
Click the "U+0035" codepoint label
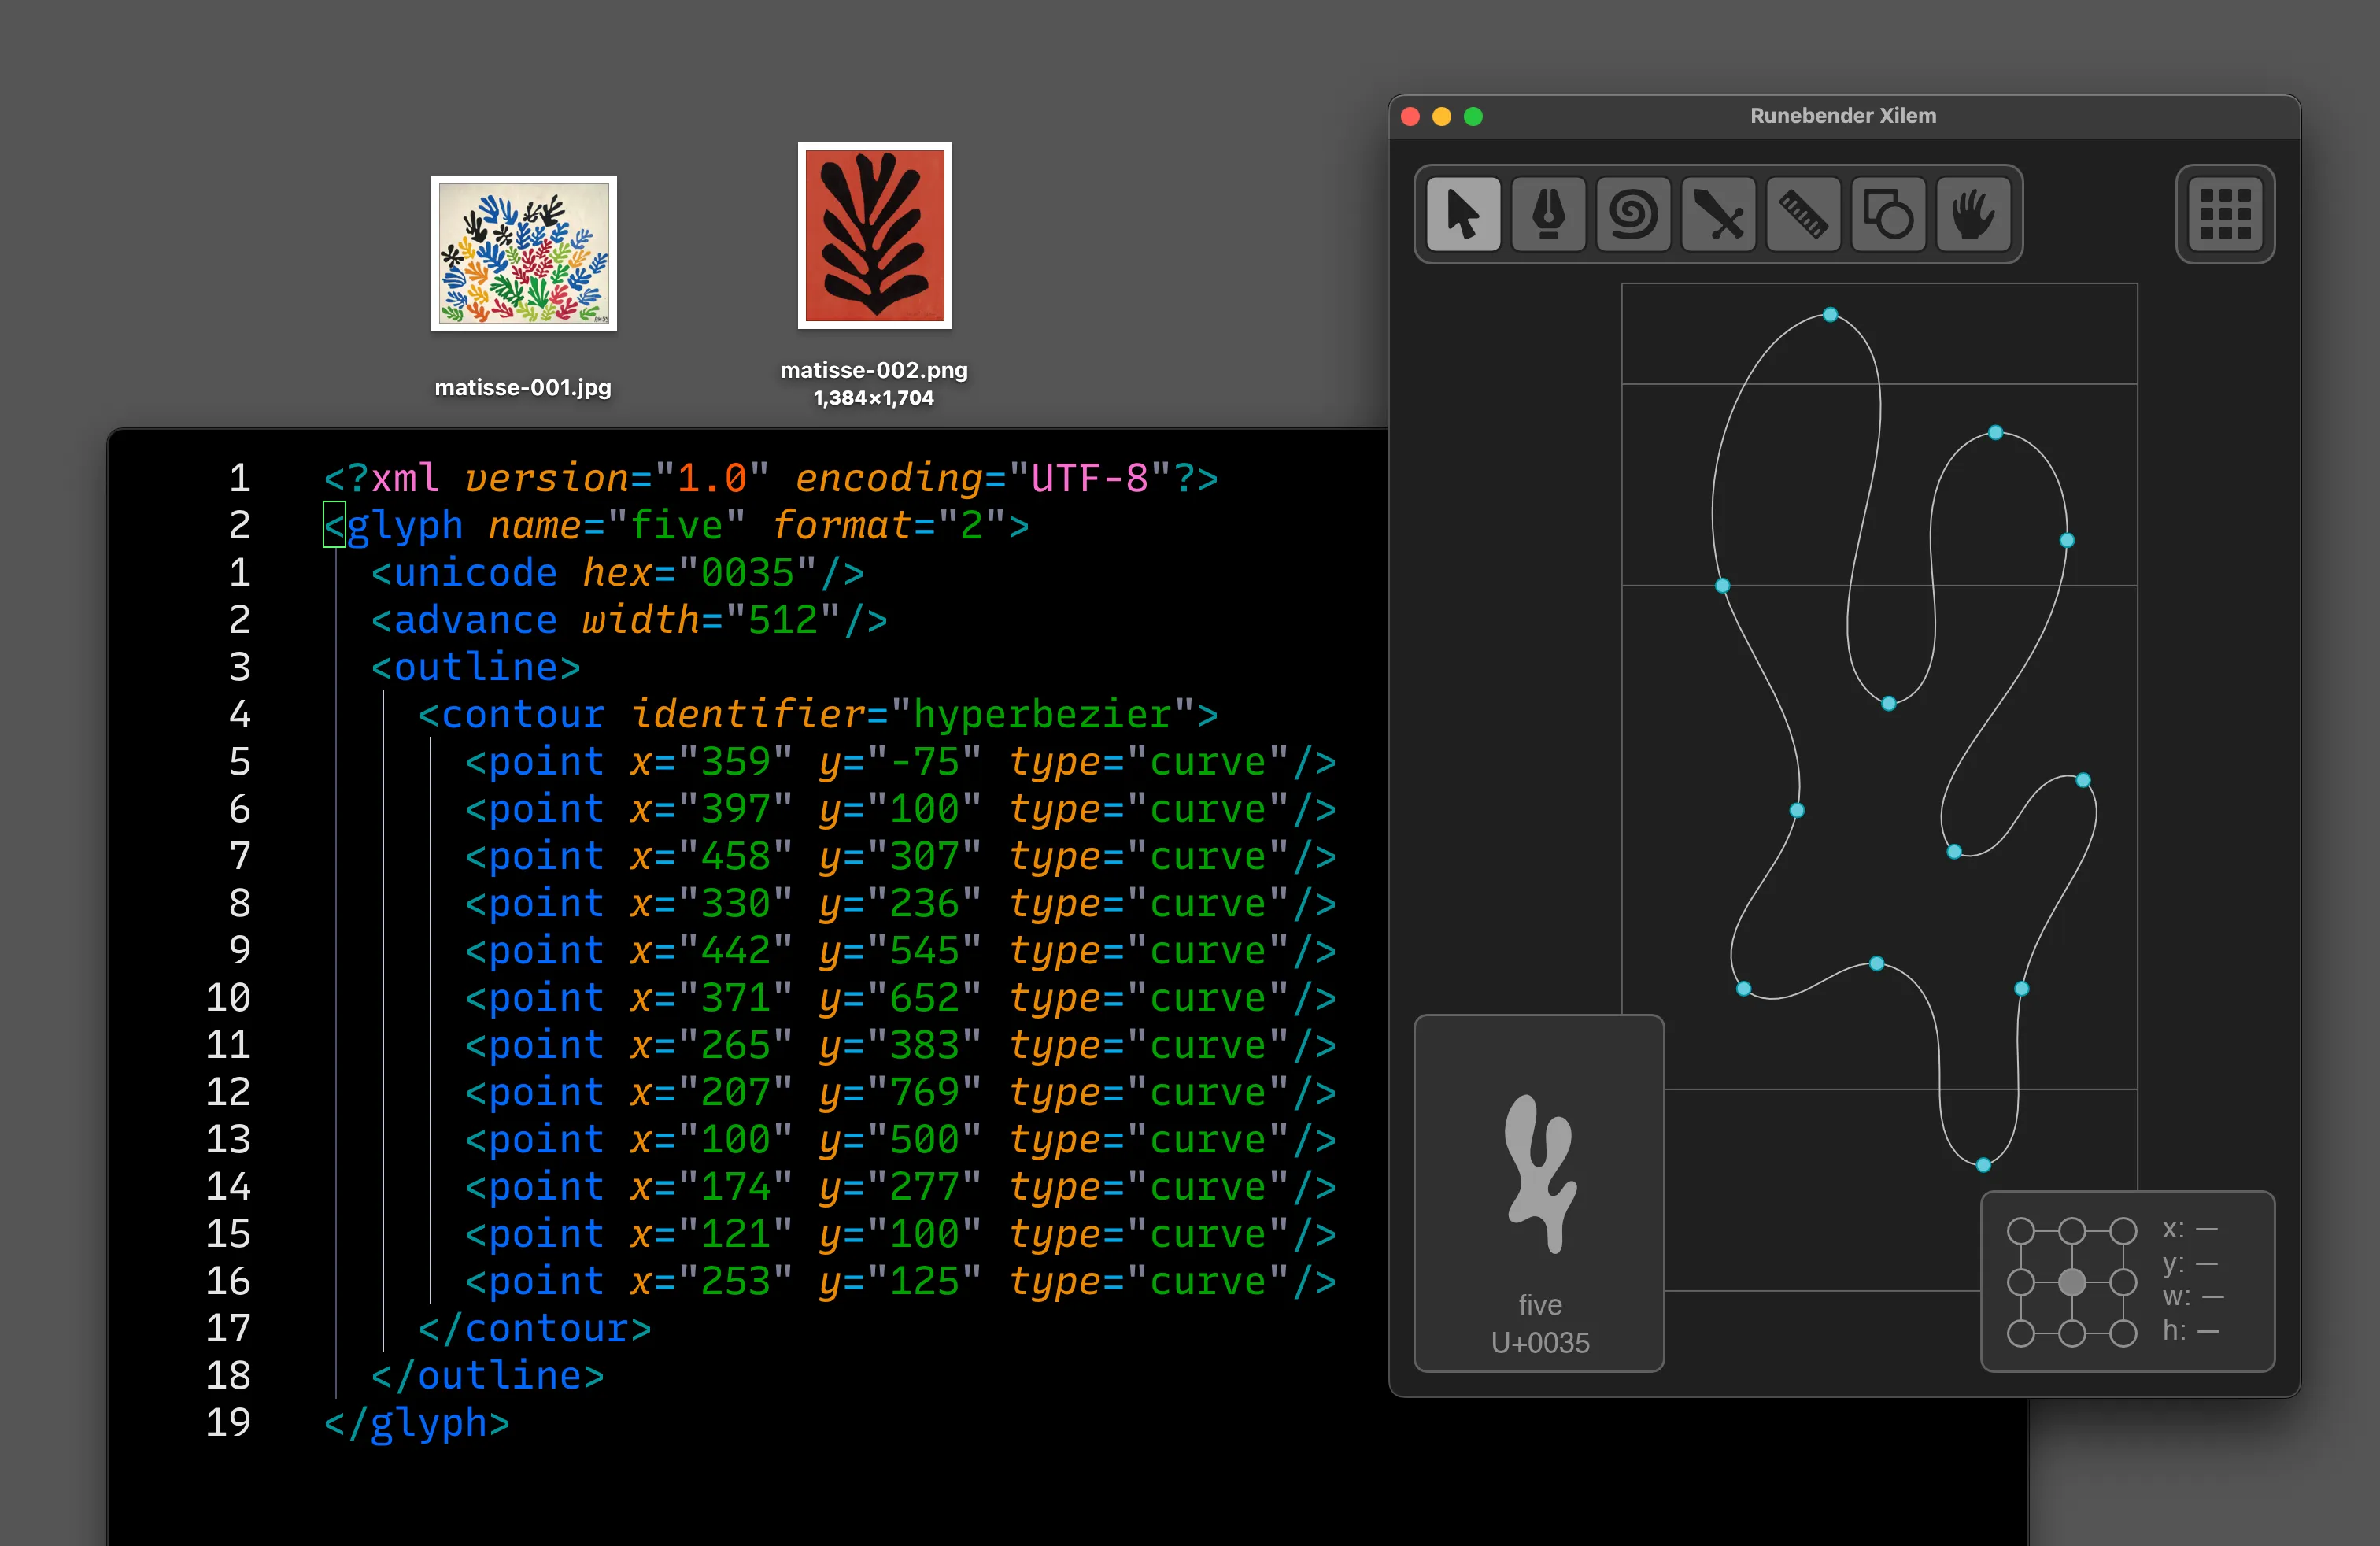[x=1540, y=1343]
